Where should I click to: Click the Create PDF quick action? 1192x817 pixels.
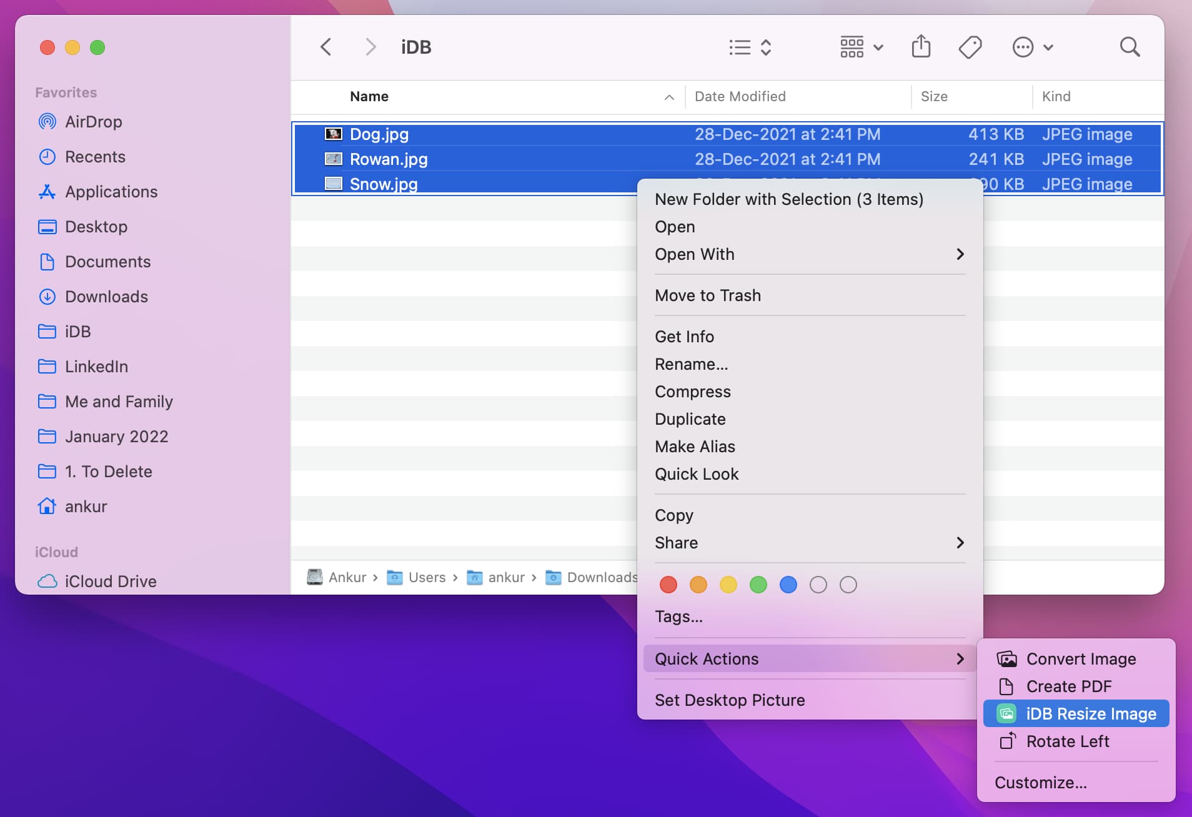1076,686
